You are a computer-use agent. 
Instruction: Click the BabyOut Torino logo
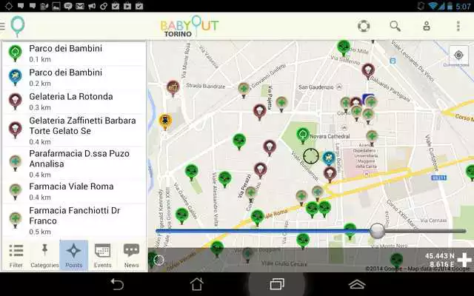tap(190, 27)
